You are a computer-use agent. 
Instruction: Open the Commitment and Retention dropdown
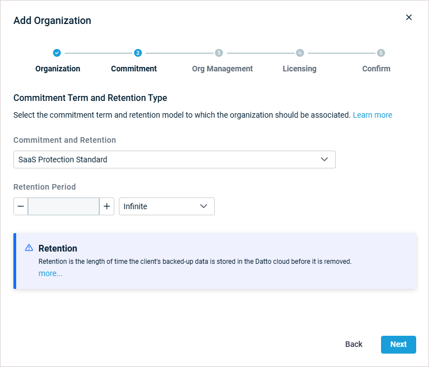tap(174, 160)
